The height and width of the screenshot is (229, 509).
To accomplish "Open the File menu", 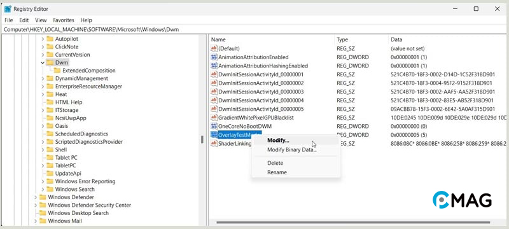I will (x=9, y=20).
